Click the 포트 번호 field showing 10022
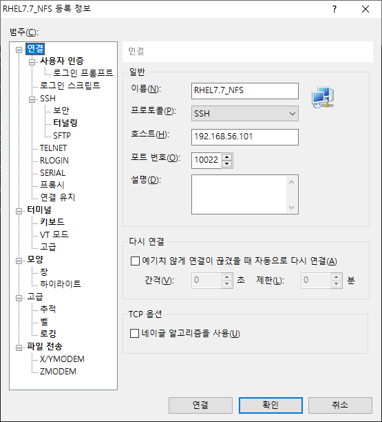The width and height of the screenshot is (382, 422). click(x=206, y=161)
